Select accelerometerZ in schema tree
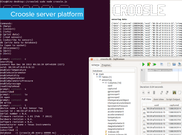The image size is (182, 135). click(116, 114)
